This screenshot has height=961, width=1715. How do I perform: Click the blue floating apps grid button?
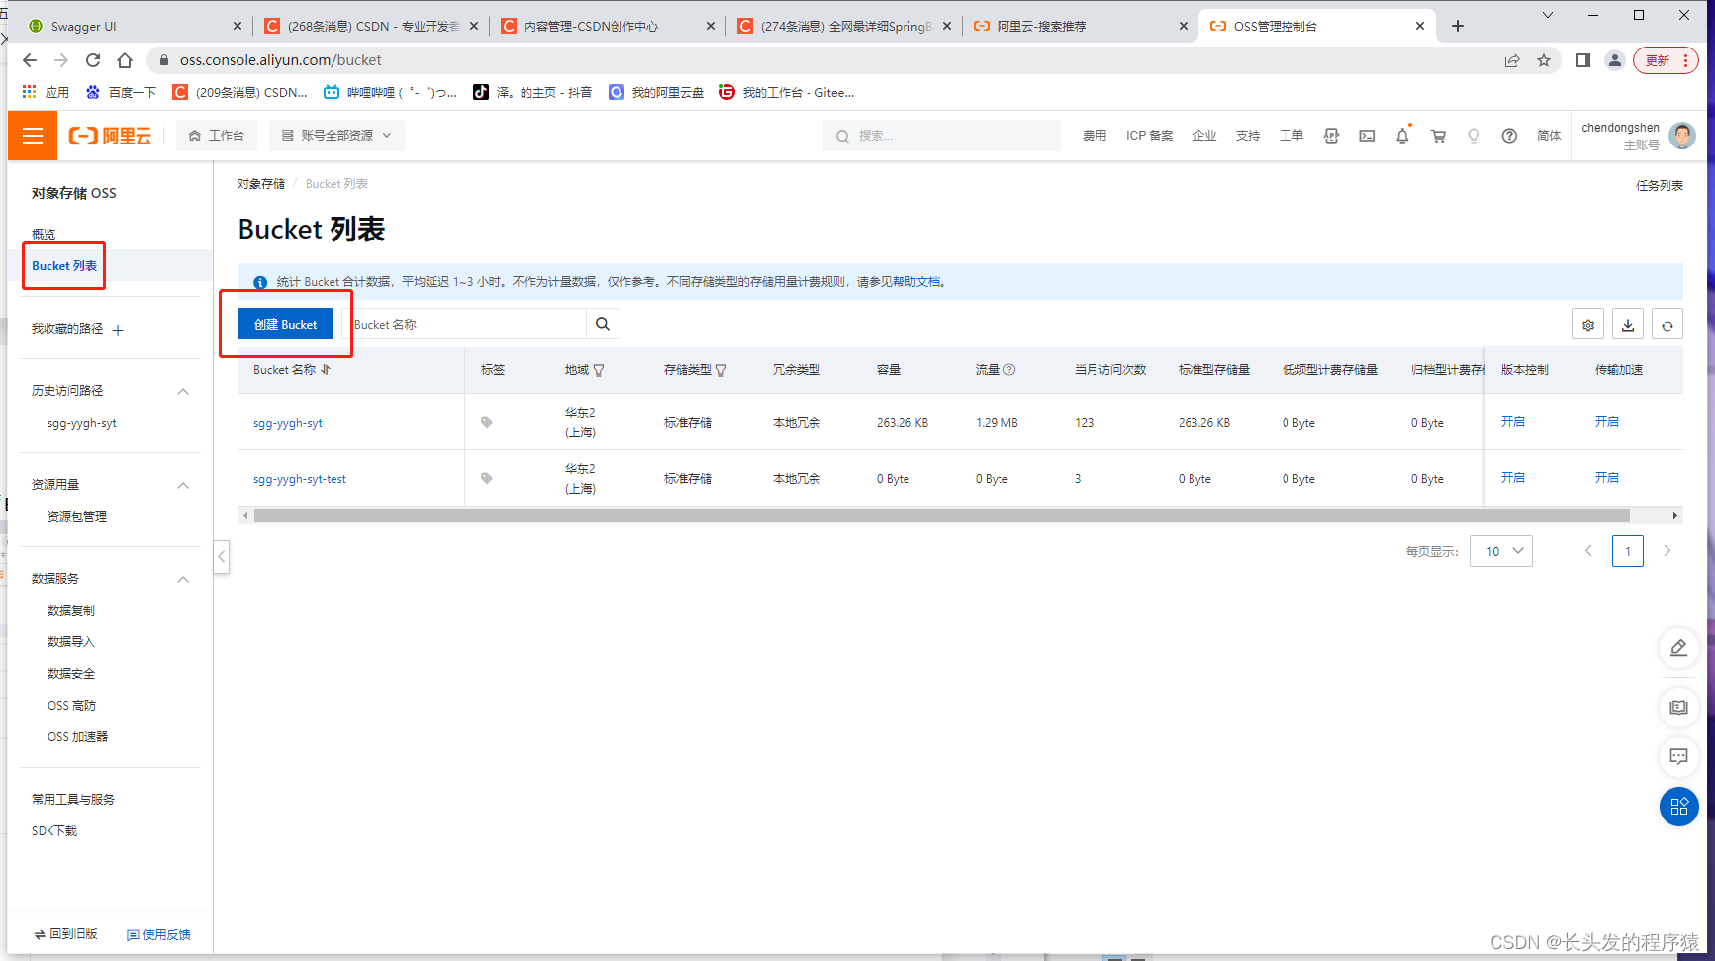(x=1679, y=807)
